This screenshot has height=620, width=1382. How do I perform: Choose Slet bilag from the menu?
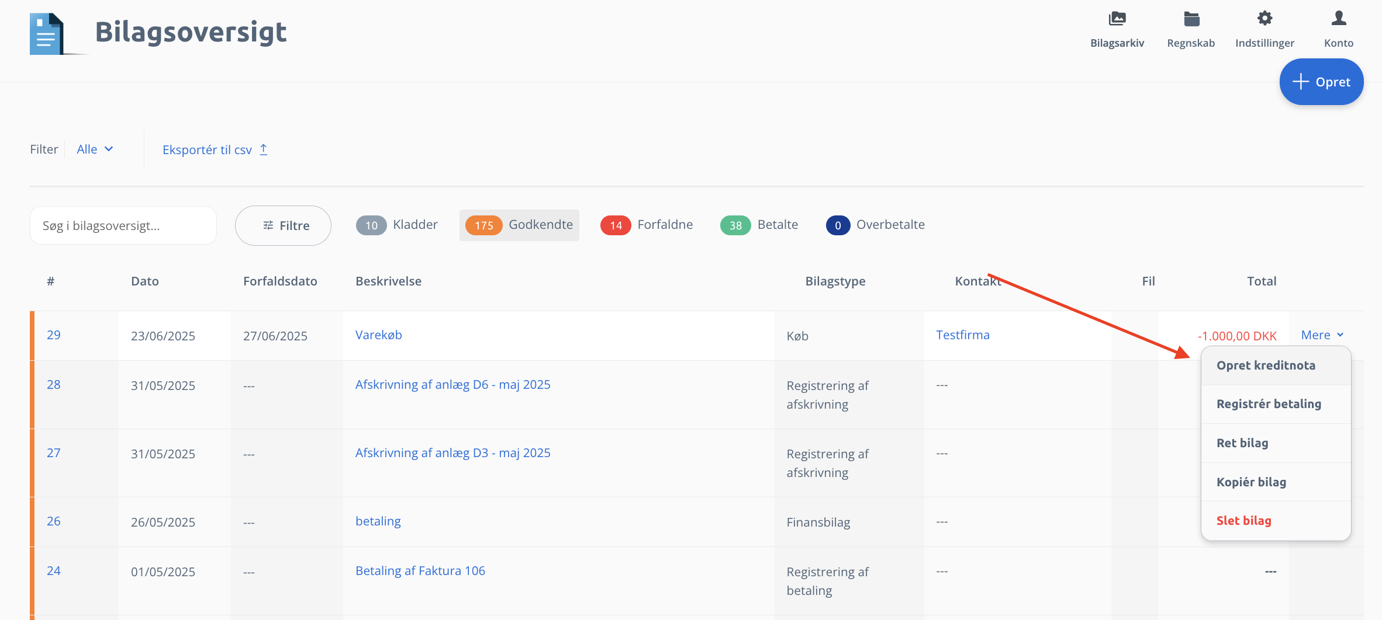1276,521
